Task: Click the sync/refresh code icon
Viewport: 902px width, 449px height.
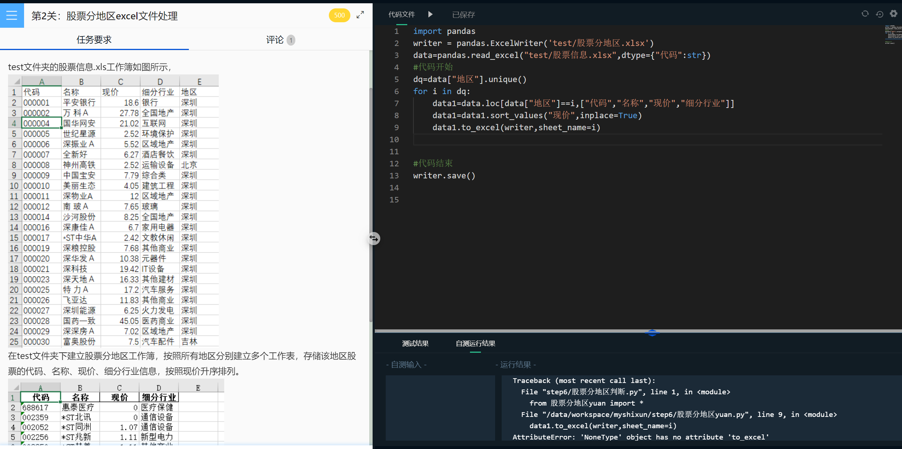Action: [x=865, y=14]
